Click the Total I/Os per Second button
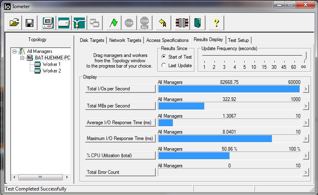Image resolution: width=318 pixels, height=195 pixels. pyautogui.click(x=120, y=89)
